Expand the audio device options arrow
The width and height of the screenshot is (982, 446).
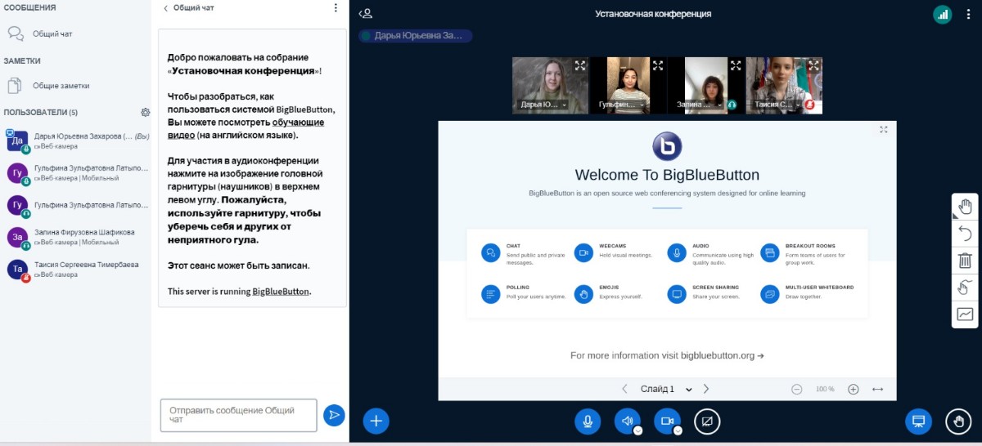[x=637, y=430]
